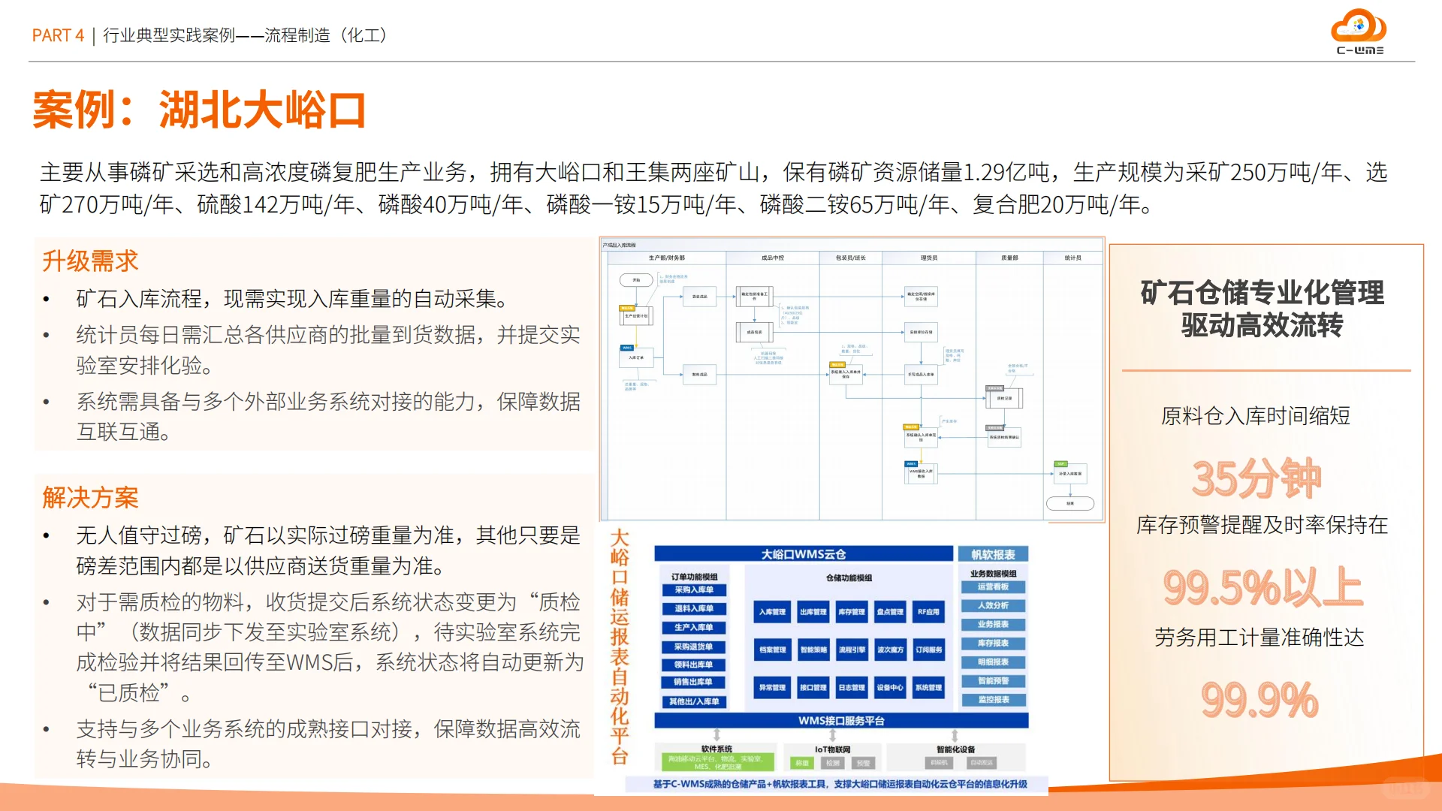Click the 采购入库单 box
The image size is (1442, 811).
coord(694,589)
